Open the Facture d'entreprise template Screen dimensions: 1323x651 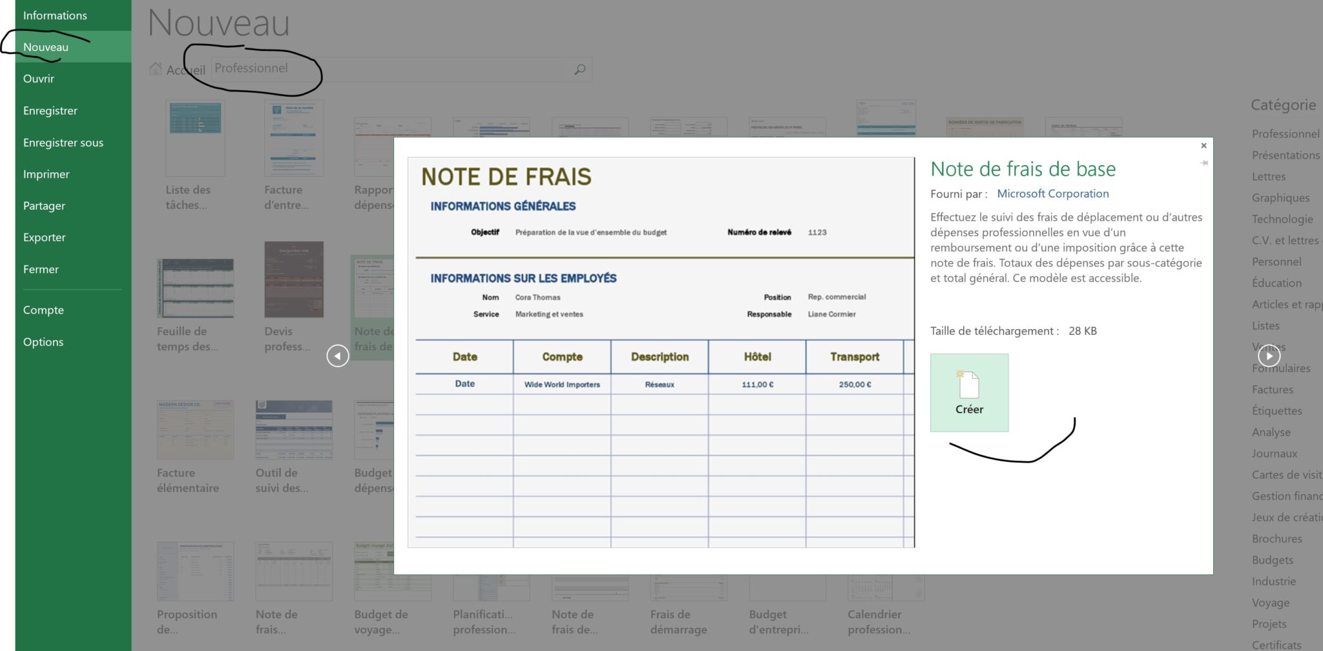[x=294, y=138]
